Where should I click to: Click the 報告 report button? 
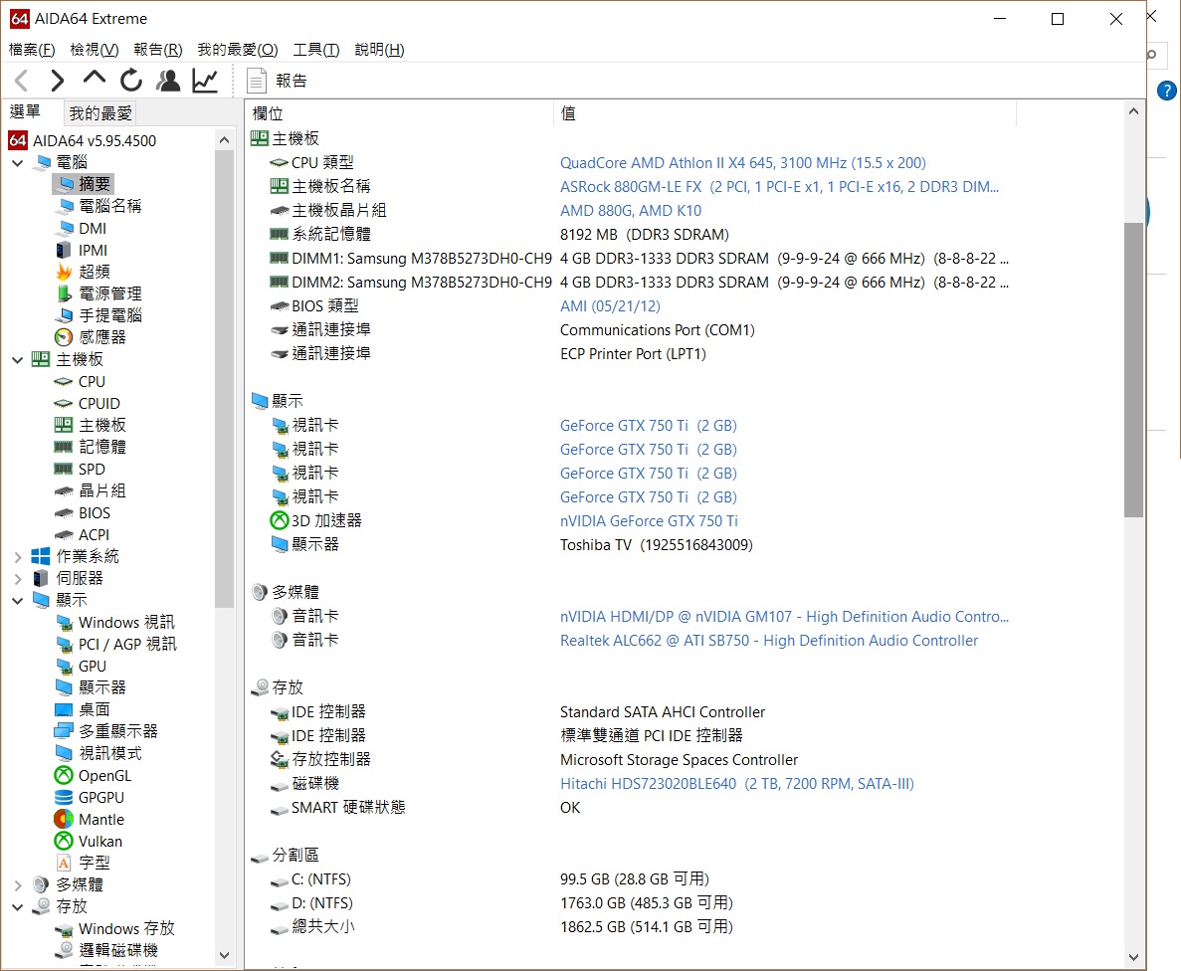coord(278,81)
